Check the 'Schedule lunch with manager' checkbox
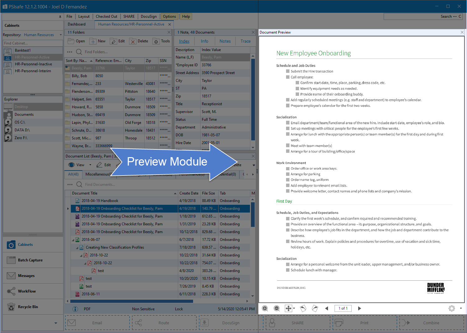Image resolution: width=467 pixels, height=333 pixels. (288, 270)
